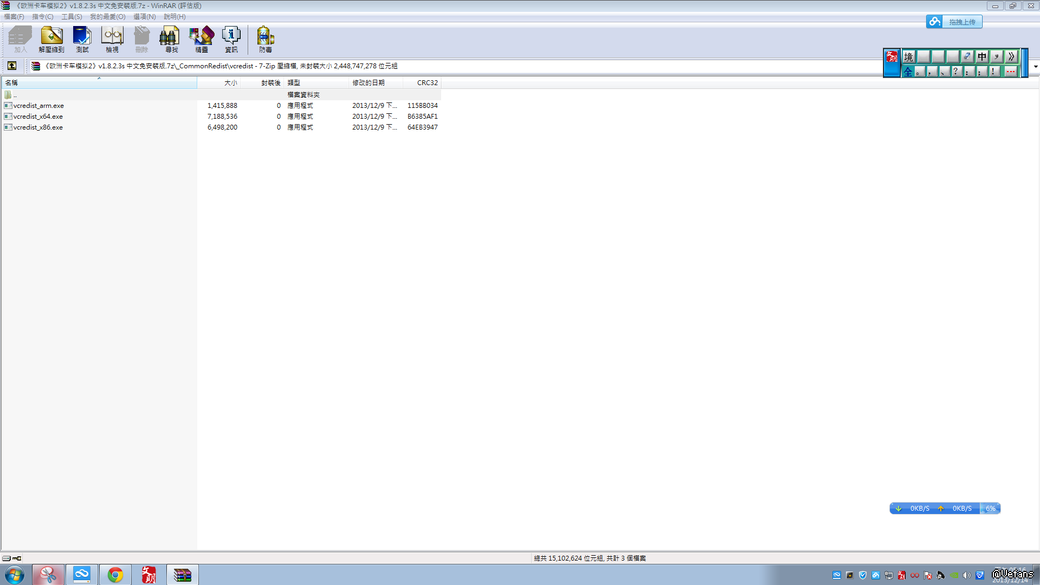Show archive Info (資訊)

tap(231, 40)
